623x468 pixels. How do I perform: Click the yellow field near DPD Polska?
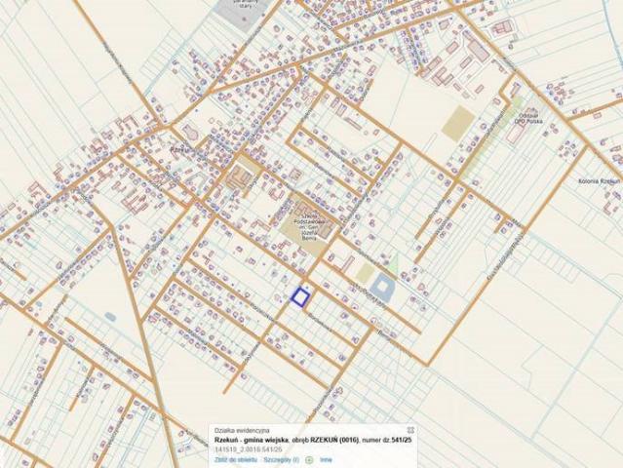click(458, 122)
